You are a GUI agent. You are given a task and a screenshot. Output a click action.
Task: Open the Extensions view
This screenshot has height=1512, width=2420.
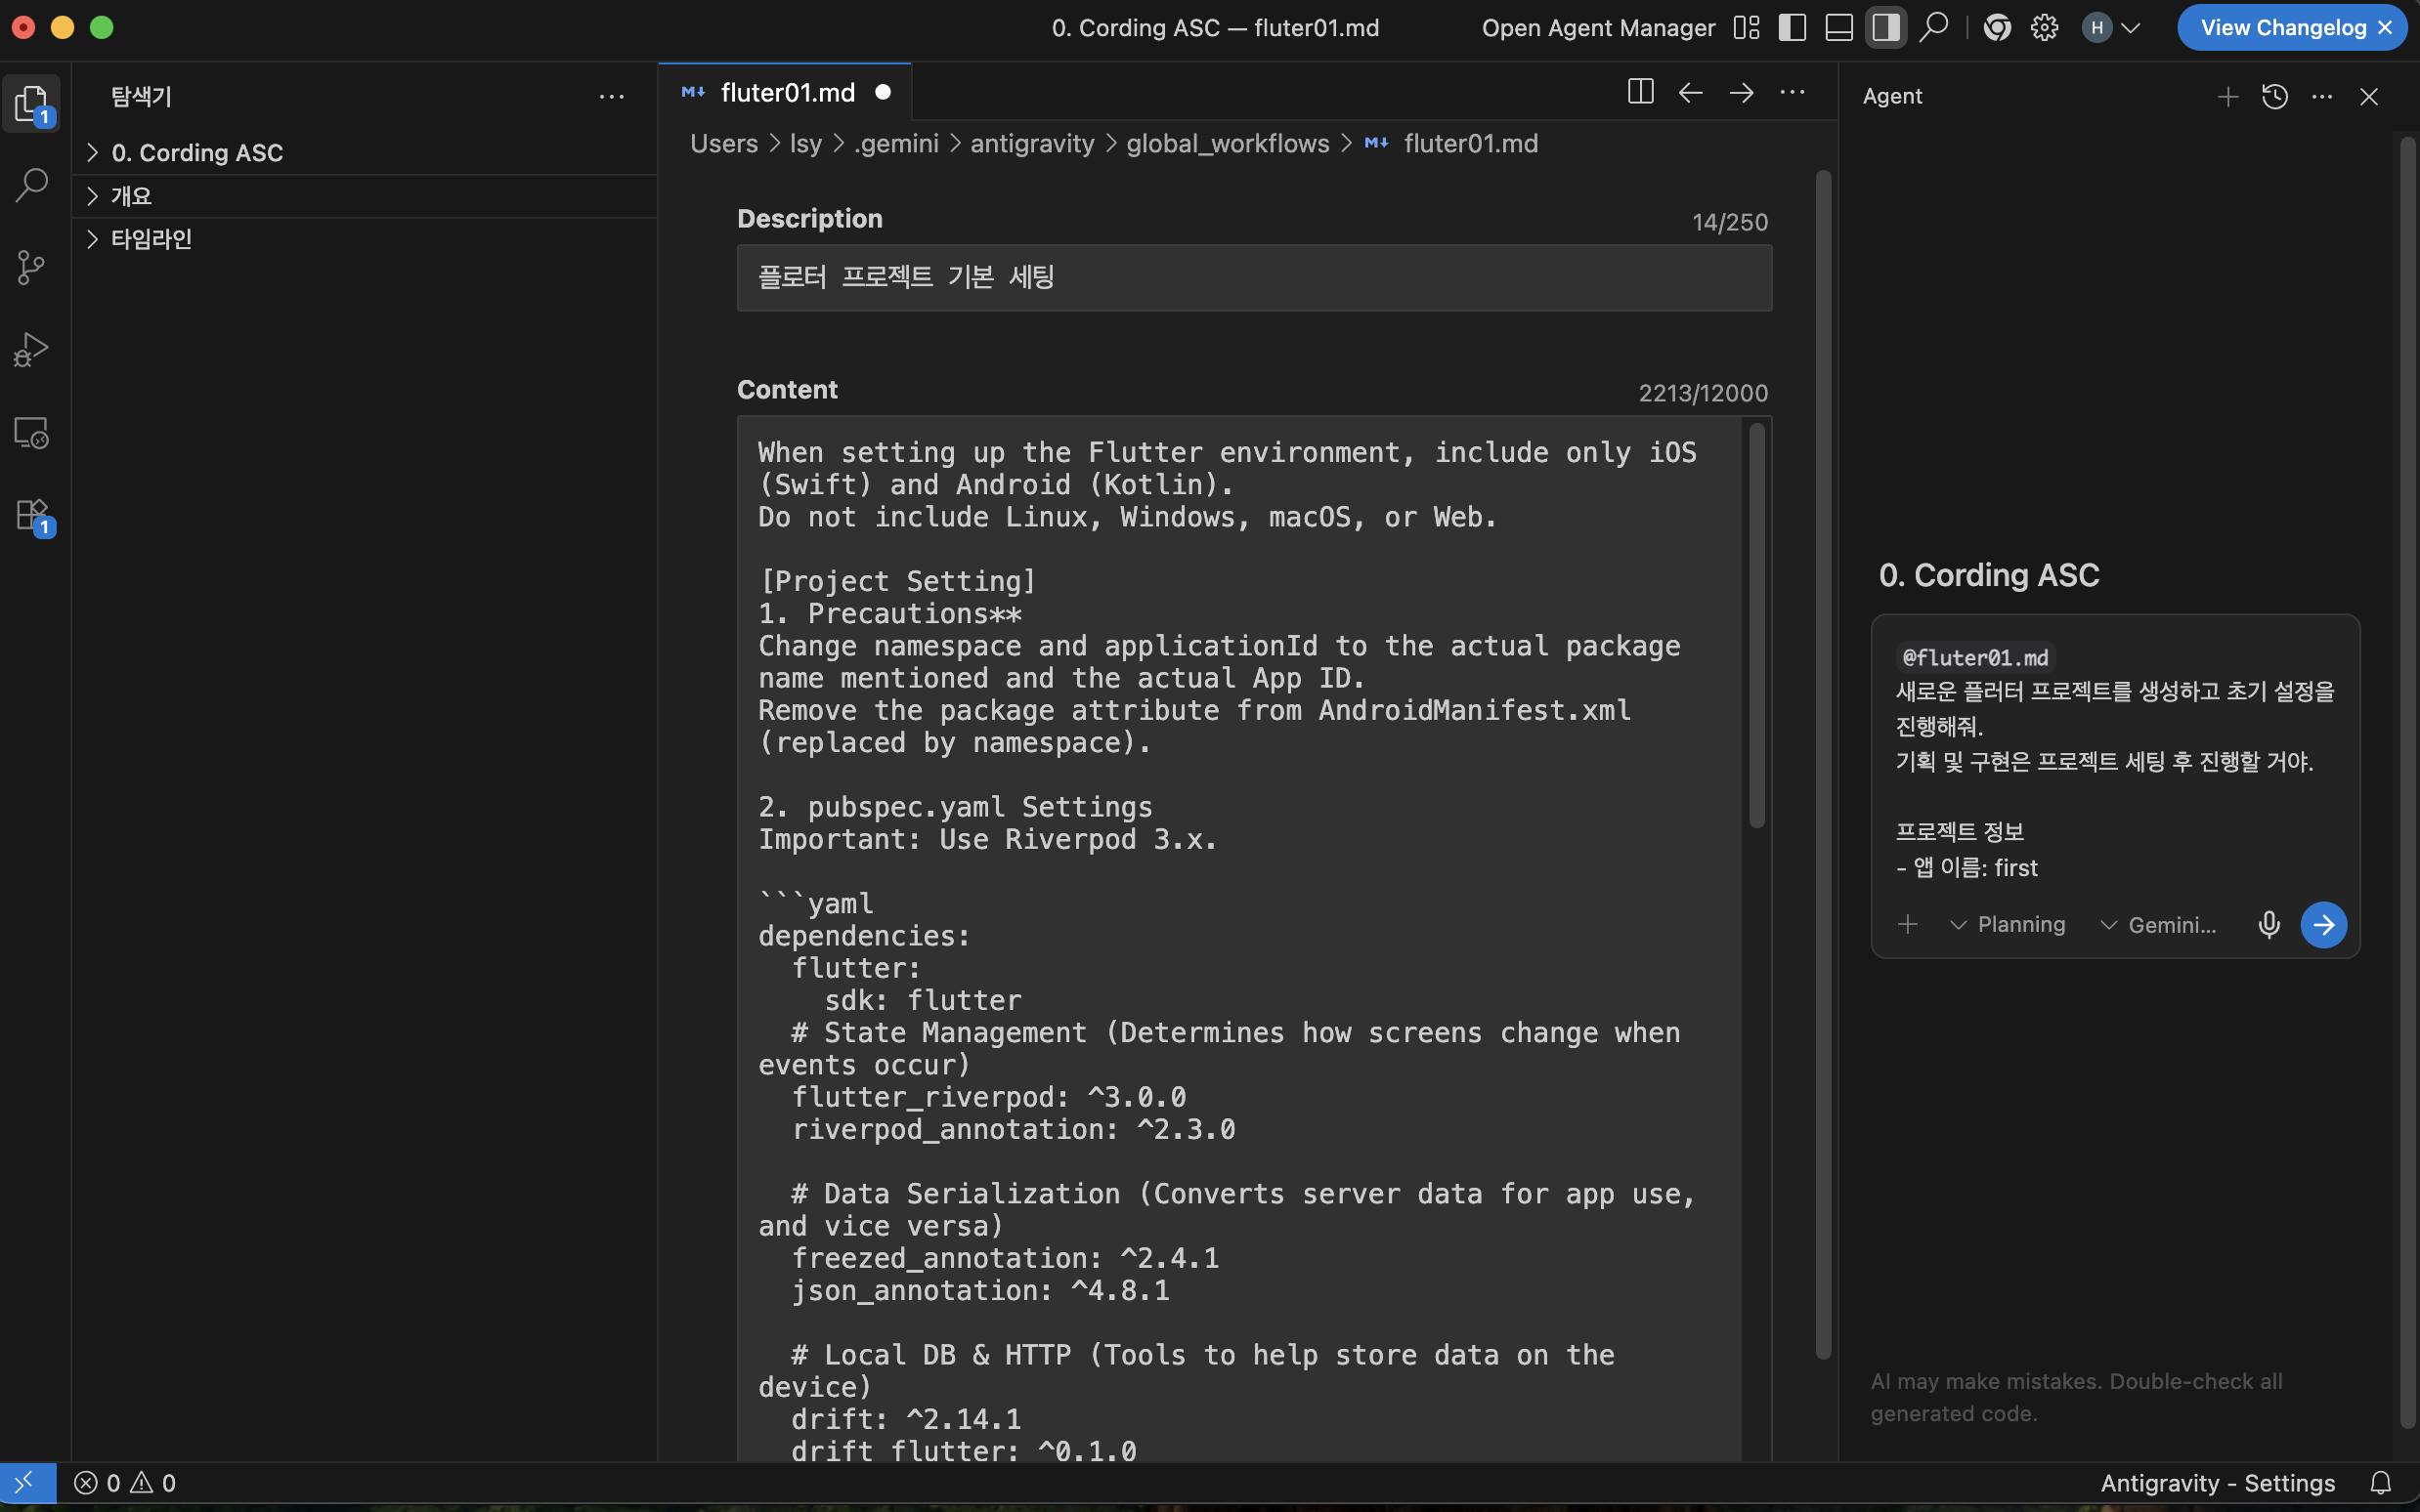click(32, 515)
